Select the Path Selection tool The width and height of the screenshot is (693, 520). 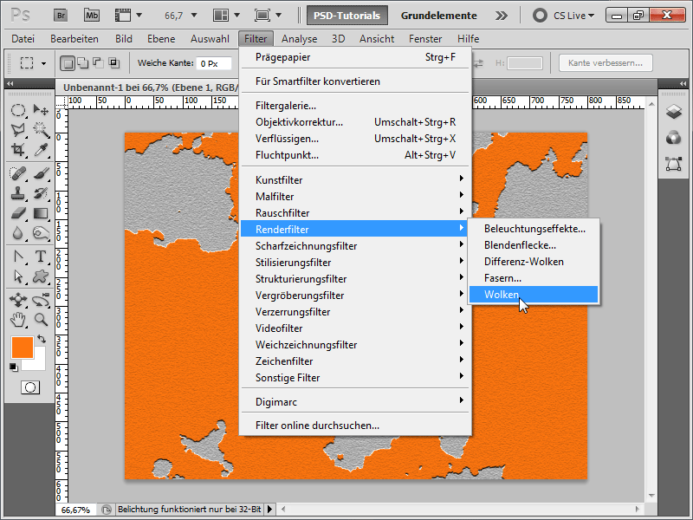(17, 276)
